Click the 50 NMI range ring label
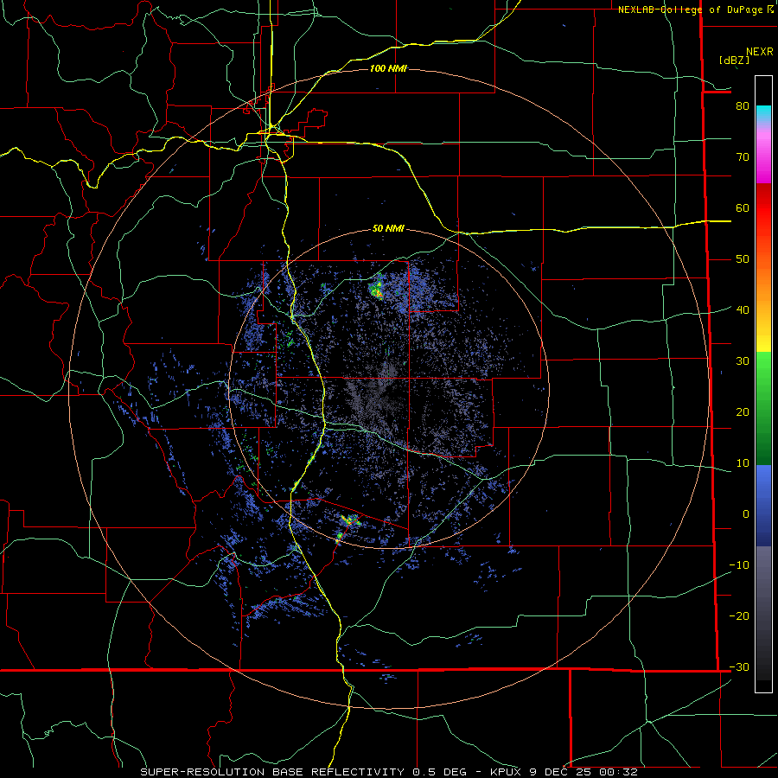 [x=388, y=228]
